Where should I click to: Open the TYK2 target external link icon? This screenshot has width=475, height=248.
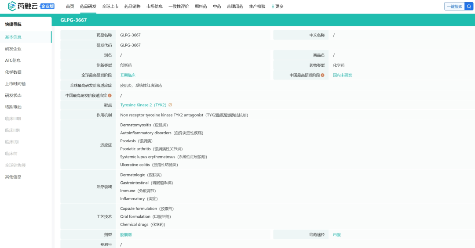(x=170, y=105)
